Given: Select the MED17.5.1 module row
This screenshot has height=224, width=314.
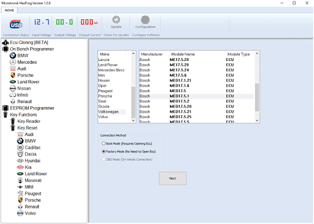Looking at the screenshot, I should click(x=197, y=96).
